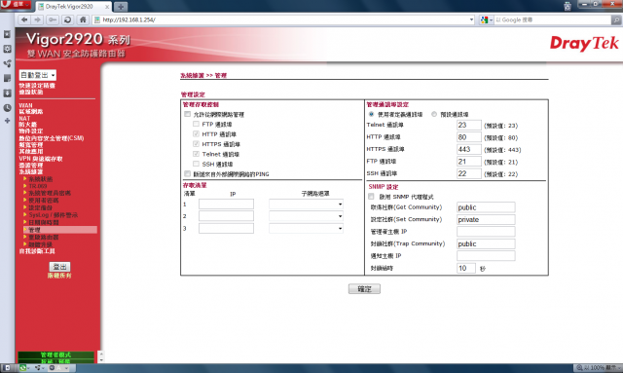Screen dimensions: 623x373
Task: Click the green sync icon in status bar
Action: (23, 368)
